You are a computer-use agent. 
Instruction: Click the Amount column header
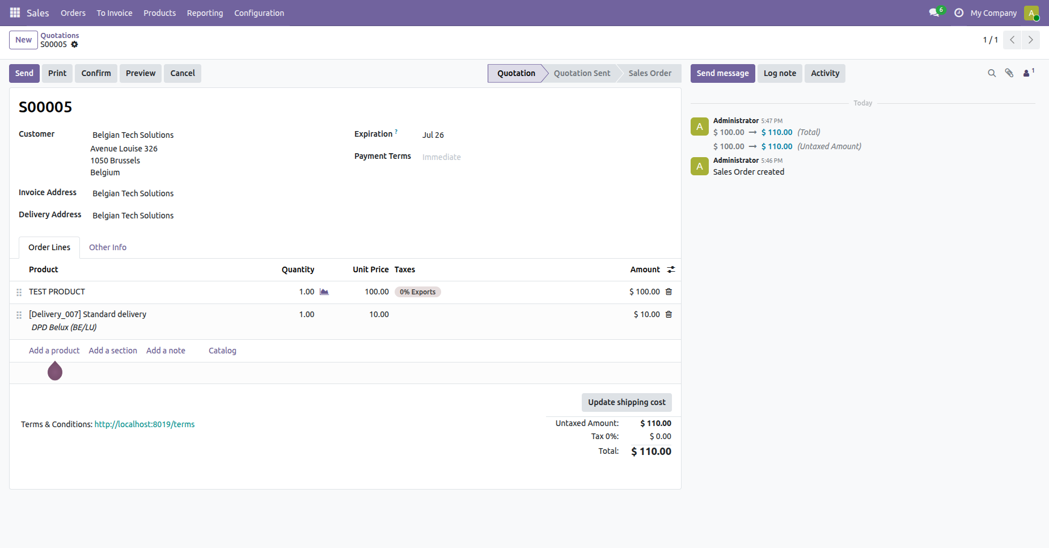(x=645, y=269)
